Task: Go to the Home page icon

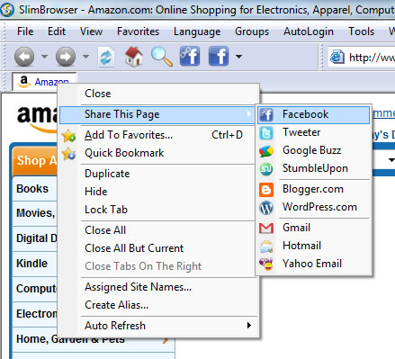Action: (x=134, y=57)
